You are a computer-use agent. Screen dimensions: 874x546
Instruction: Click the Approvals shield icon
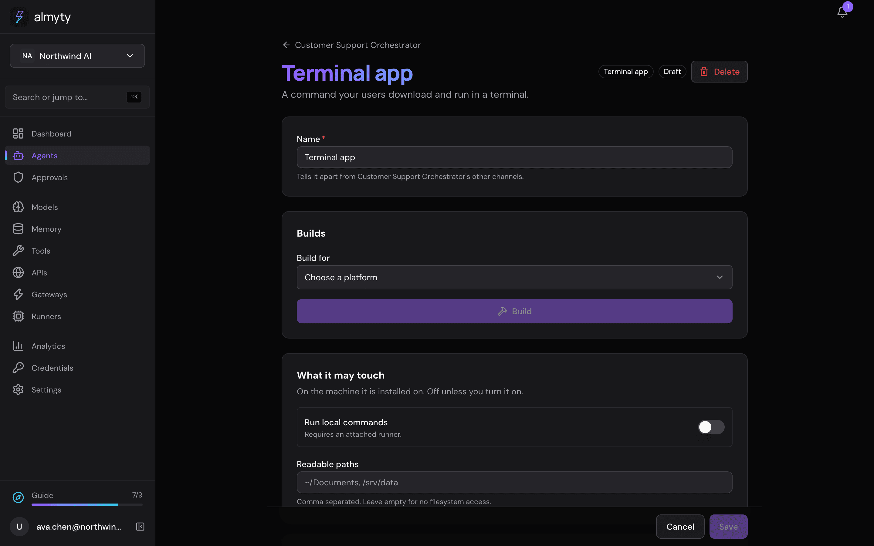point(18,177)
